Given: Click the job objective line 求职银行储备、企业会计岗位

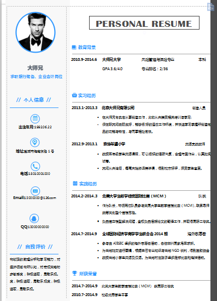Looking at the screenshot, I should tap(37, 77).
